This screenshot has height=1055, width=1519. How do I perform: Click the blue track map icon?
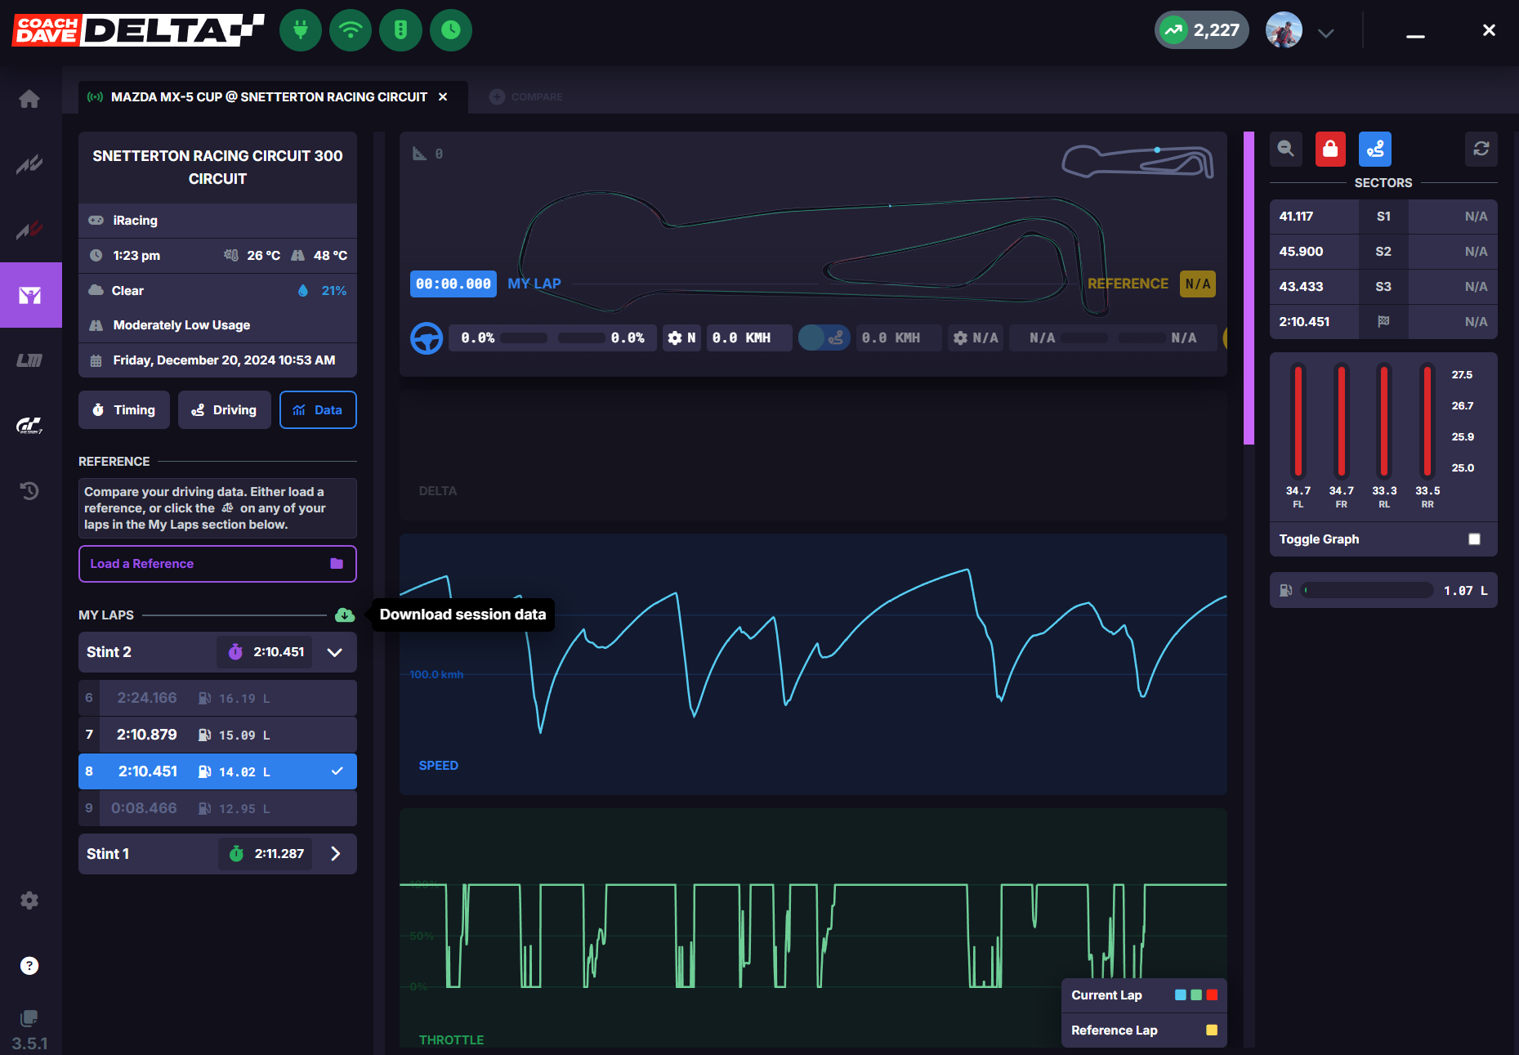pos(1375,149)
